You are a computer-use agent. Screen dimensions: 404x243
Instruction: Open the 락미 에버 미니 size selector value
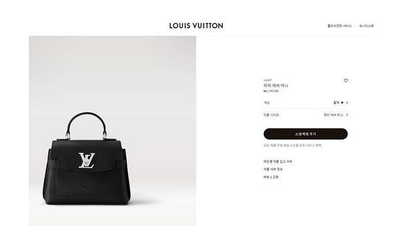click(x=334, y=115)
